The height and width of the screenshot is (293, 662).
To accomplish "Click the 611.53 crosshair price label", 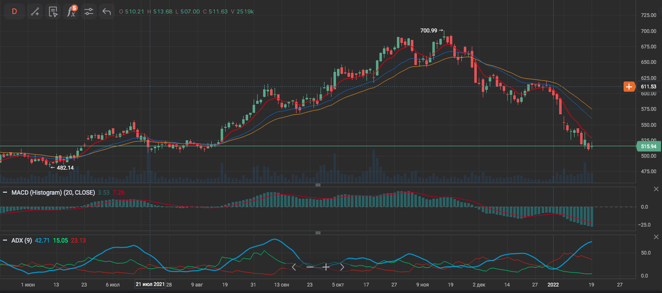I will point(649,86).
